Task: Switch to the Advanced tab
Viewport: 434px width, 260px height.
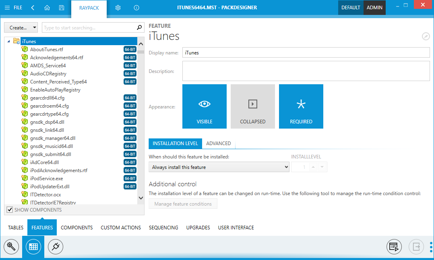Action: tap(218, 144)
